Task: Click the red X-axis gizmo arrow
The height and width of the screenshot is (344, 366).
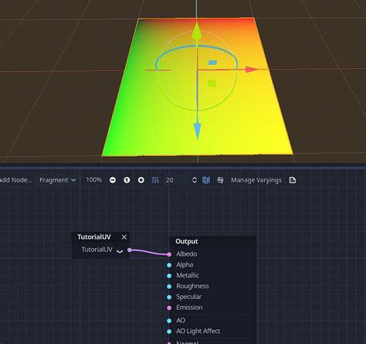Action: [x=251, y=70]
